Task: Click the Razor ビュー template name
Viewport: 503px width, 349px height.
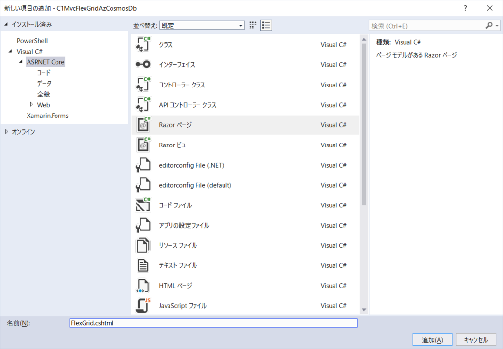Action: 174,145
